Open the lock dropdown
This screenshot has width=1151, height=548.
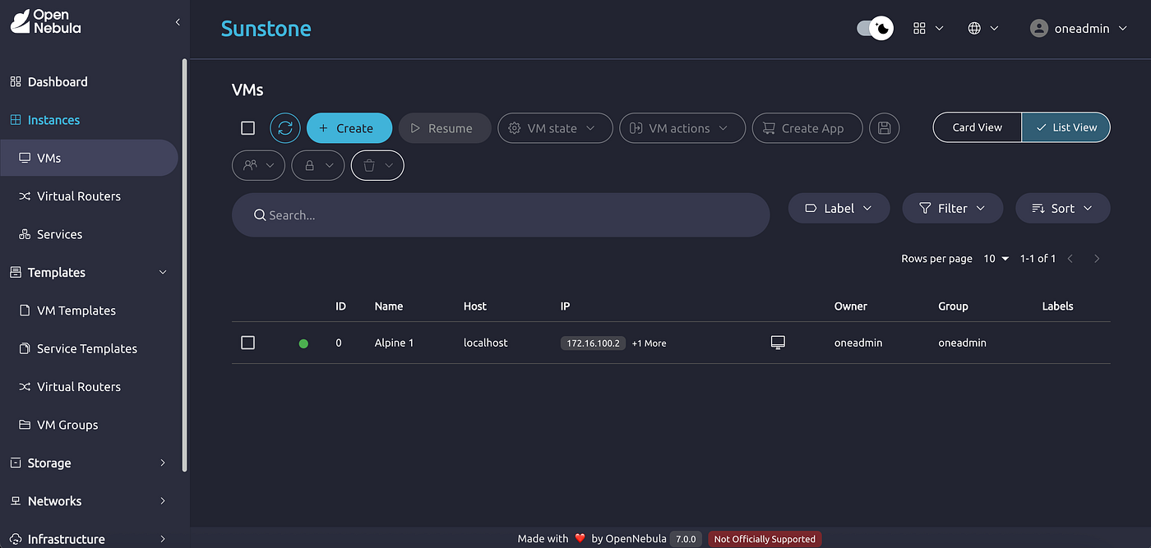[318, 165]
